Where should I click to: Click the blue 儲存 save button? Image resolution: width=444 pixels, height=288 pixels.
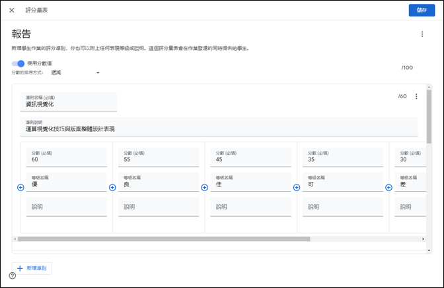[x=422, y=10]
